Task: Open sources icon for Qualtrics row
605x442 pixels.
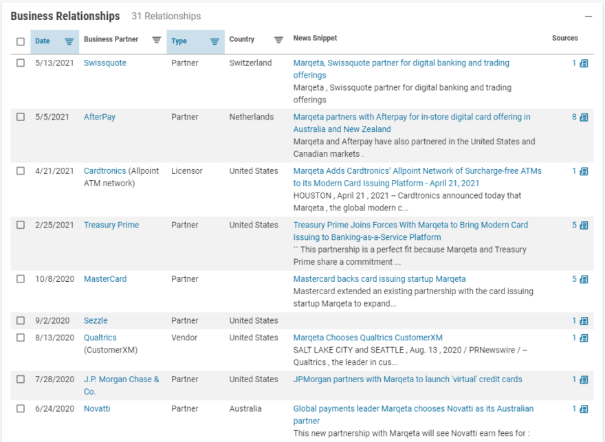Action: (584, 338)
